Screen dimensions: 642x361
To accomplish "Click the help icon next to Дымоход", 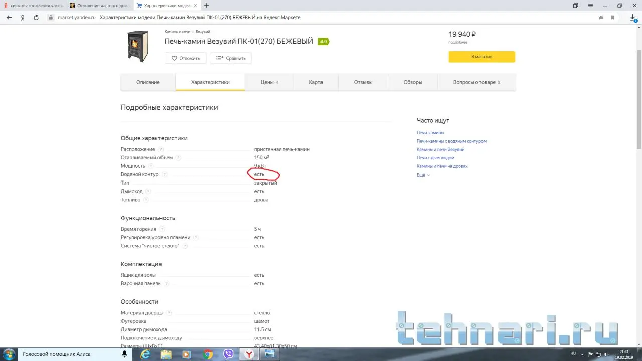I will click(x=148, y=192).
